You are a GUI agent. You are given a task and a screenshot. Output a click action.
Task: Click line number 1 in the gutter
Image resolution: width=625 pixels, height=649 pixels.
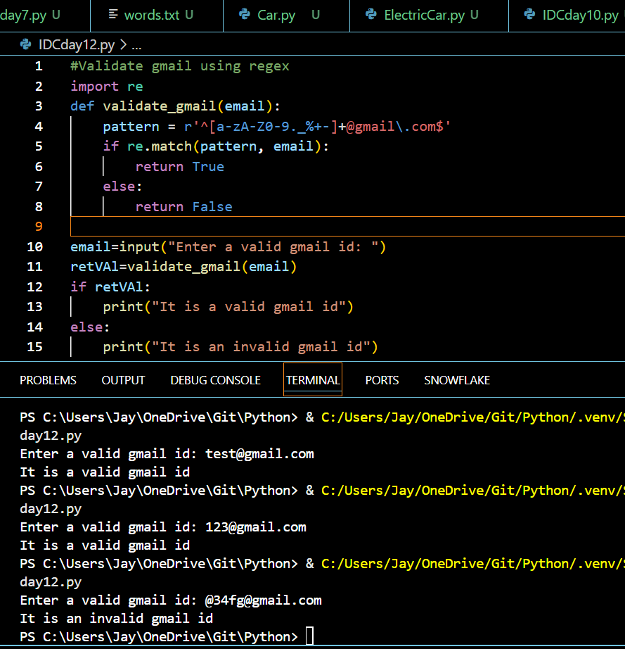(39, 66)
